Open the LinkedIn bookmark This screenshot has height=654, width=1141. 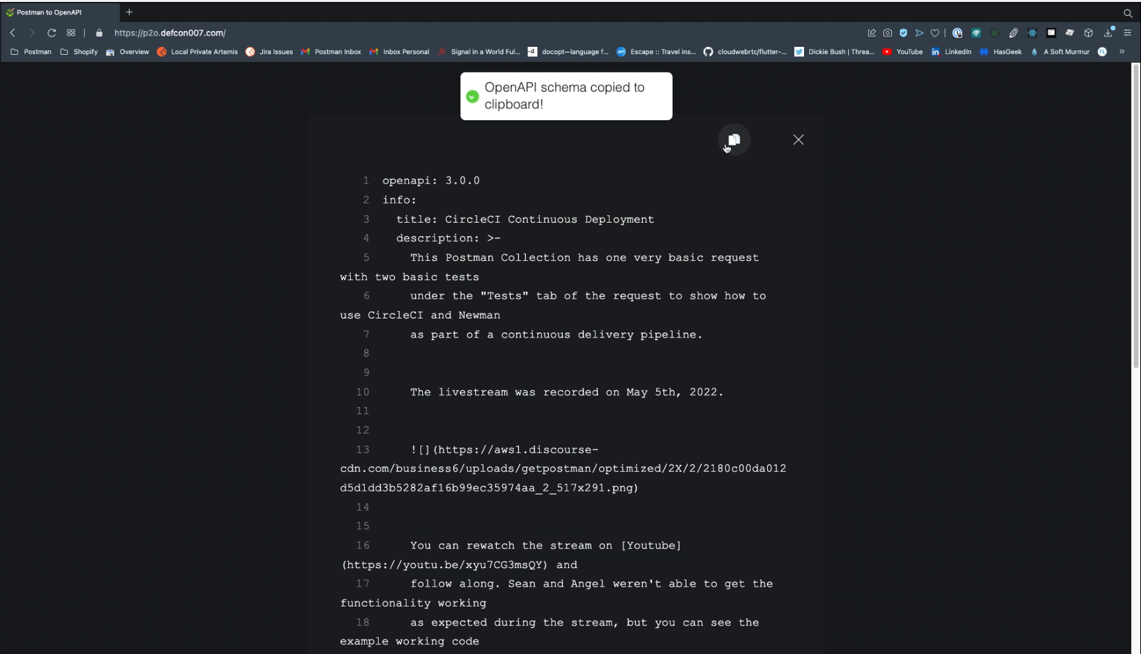(951, 52)
